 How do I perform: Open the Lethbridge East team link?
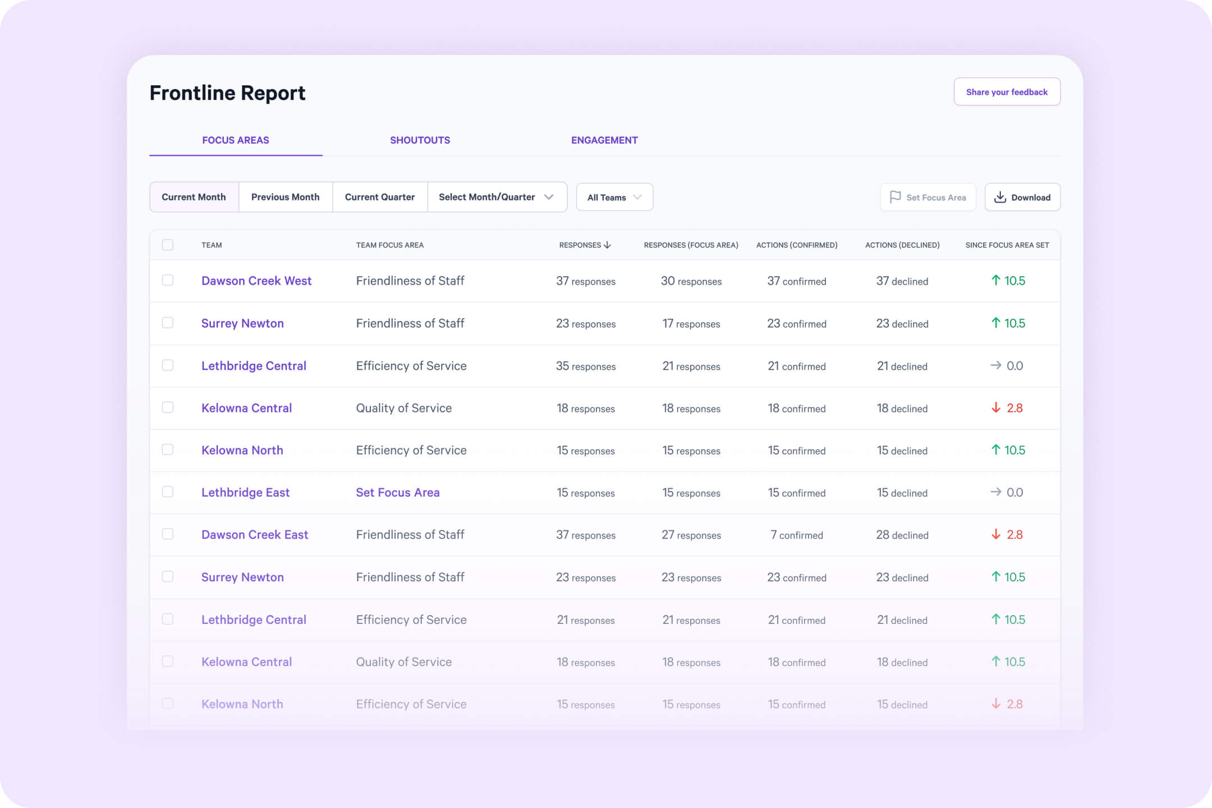click(x=245, y=493)
